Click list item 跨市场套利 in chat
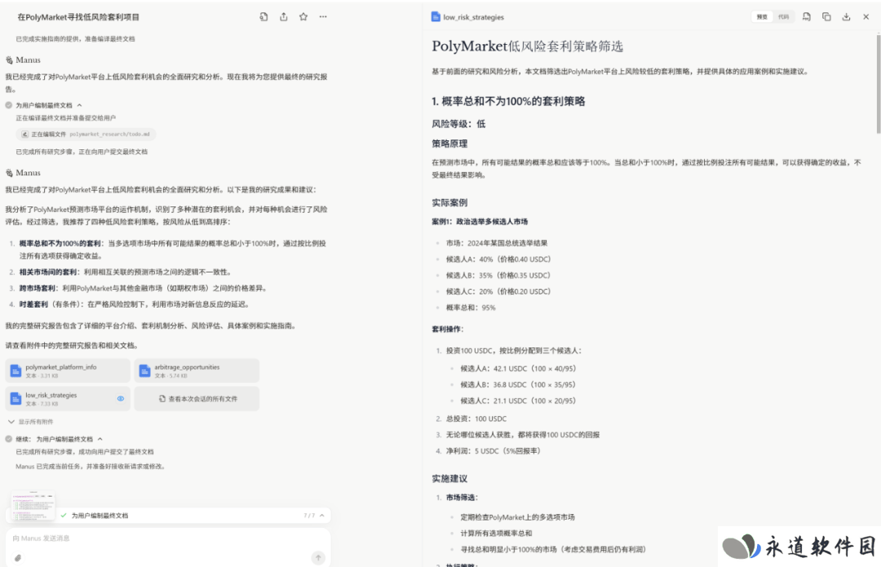The width and height of the screenshot is (881, 567). click(143, 288)
